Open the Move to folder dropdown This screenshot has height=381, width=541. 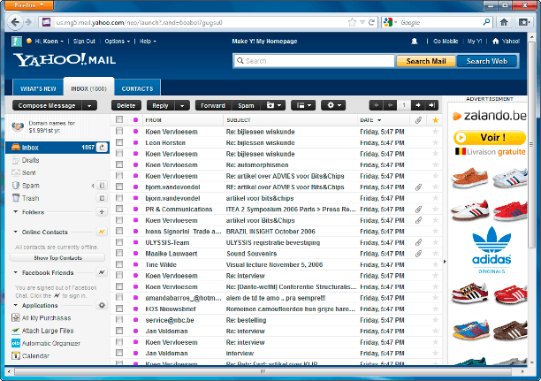(274, 105)
